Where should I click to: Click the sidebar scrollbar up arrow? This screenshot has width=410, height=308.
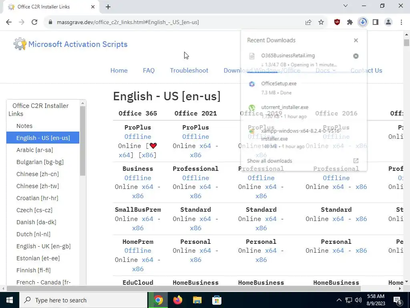point(82,103)
